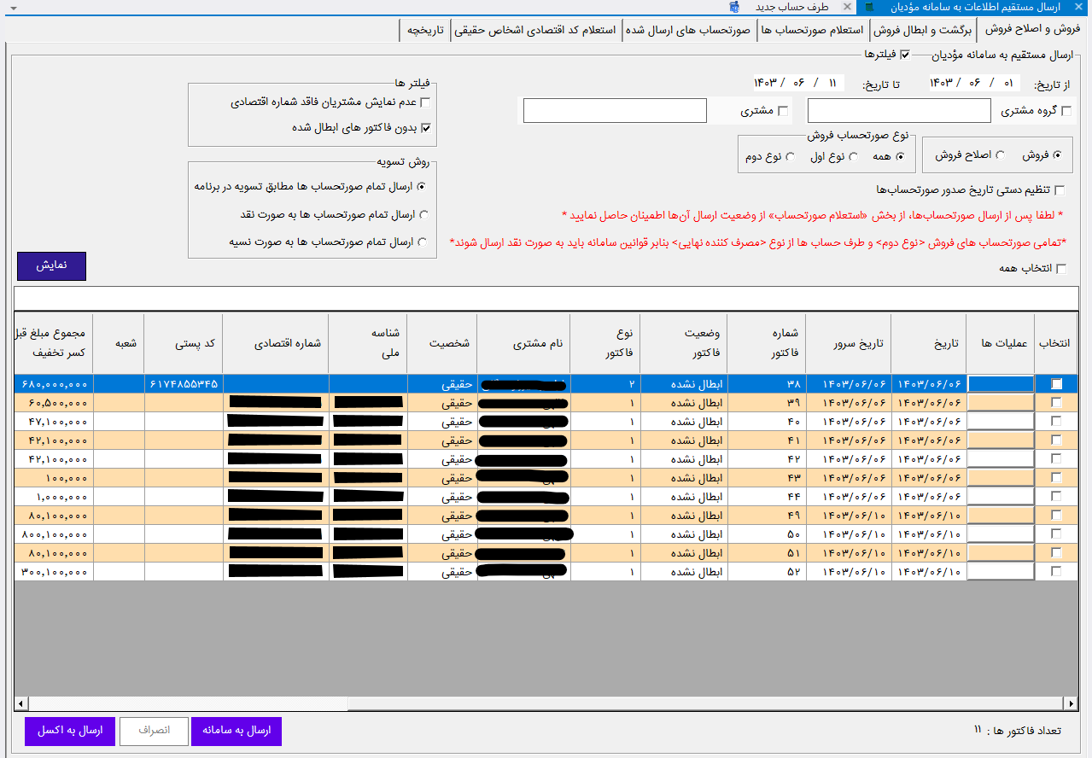Image resolution: width=1092 pixels, height=758 pixels.
Task: Select ارسال صورتحساب ها به صورت نقد option
Action: pyautogui.click(x=424, y=215)
